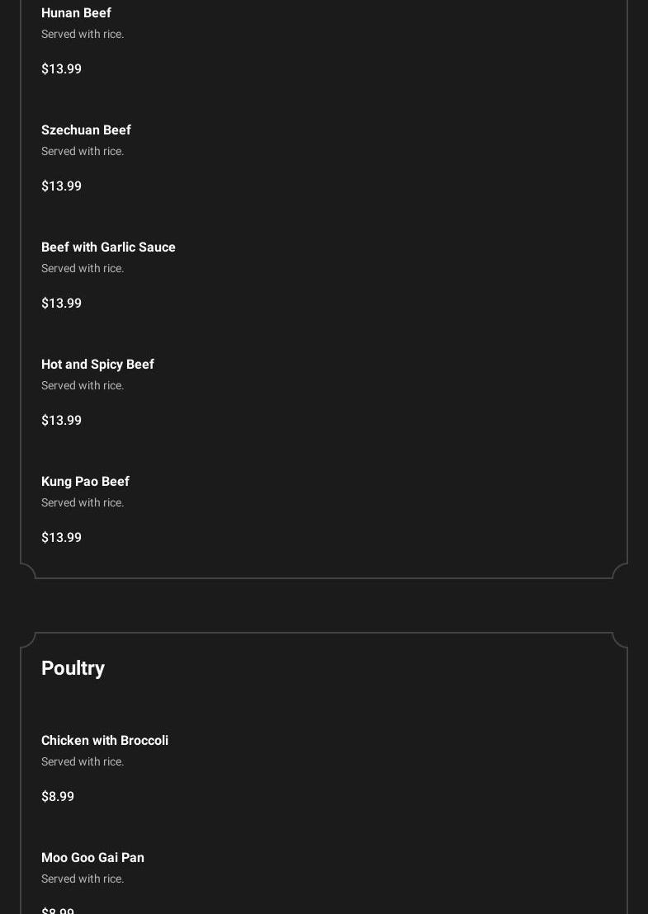648x914 pixels.
Task: Click the description under Chicken with Broccoli
Action: tap(83, 762)
